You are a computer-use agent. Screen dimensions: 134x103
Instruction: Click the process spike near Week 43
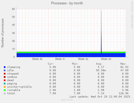[101, 31]
